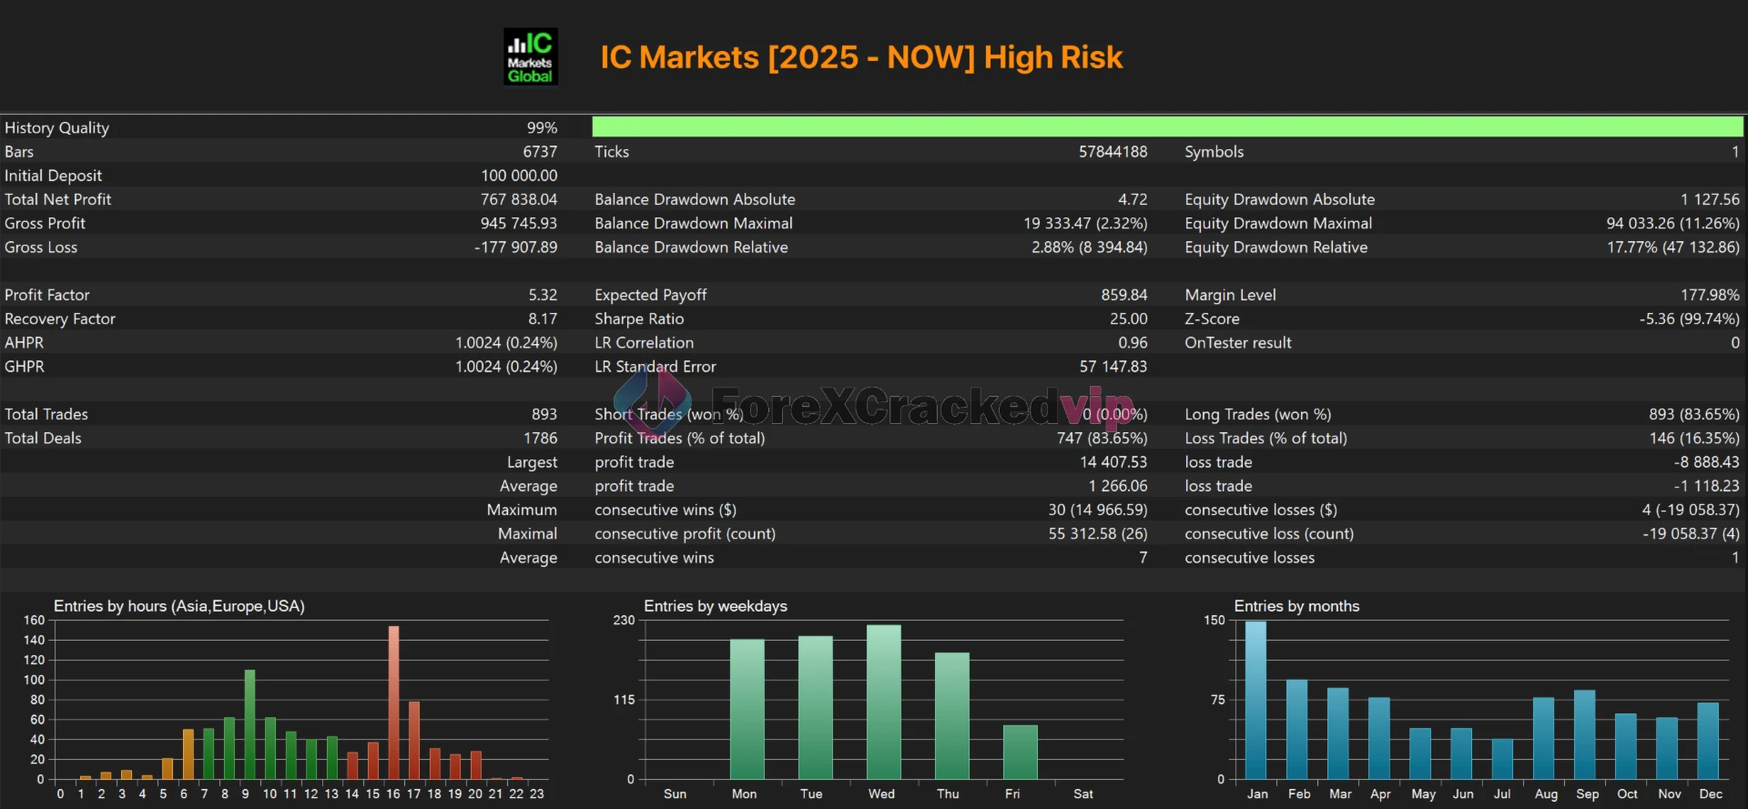Click the Wednesday bar in weekdays chart
Viewport: 1748px width, 809px height.
(x=883, y=701)
